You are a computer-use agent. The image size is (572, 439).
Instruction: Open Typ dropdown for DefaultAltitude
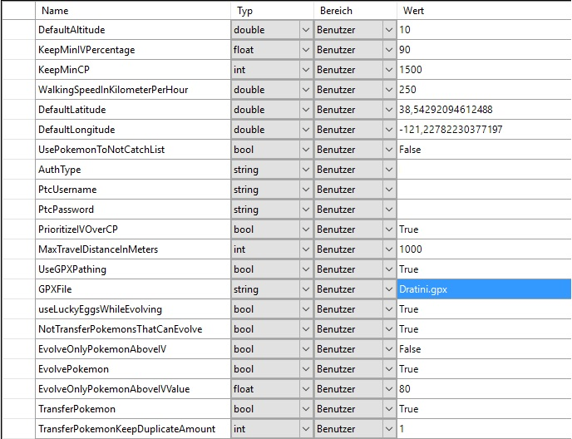[x=303, y=30]
